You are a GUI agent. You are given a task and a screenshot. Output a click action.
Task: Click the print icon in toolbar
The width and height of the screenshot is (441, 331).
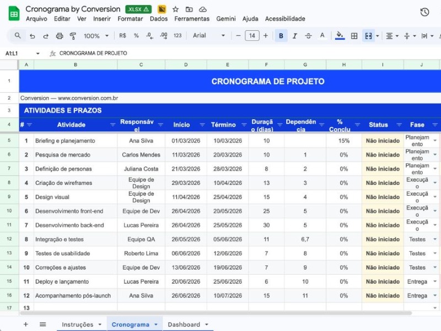(60, 36)
